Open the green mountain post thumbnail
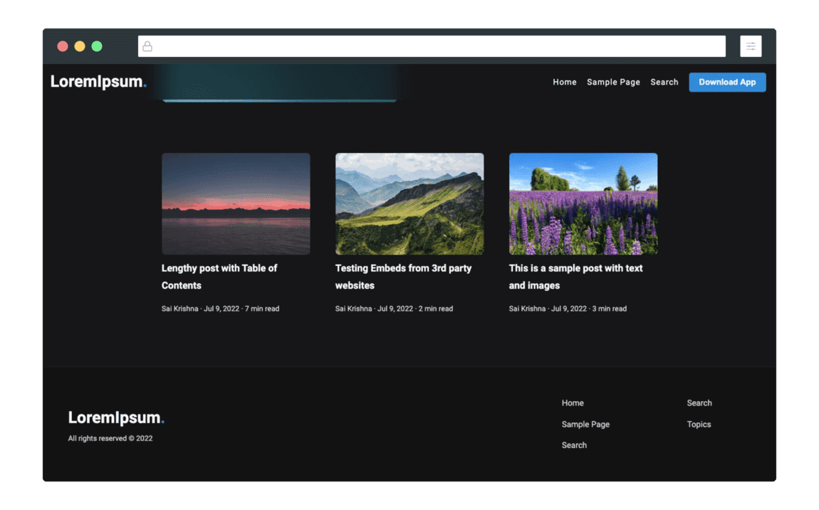Image resolution: width=819 pixels, height=510 pixels. click(409, 204)
